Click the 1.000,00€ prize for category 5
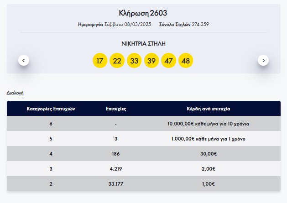Screen dimensions: 287x203 click(209, 139)
